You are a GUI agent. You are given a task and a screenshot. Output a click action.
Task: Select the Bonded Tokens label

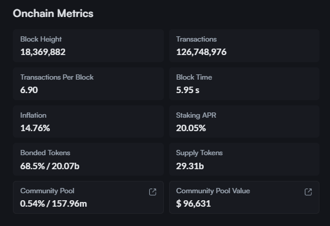point(45,153)
